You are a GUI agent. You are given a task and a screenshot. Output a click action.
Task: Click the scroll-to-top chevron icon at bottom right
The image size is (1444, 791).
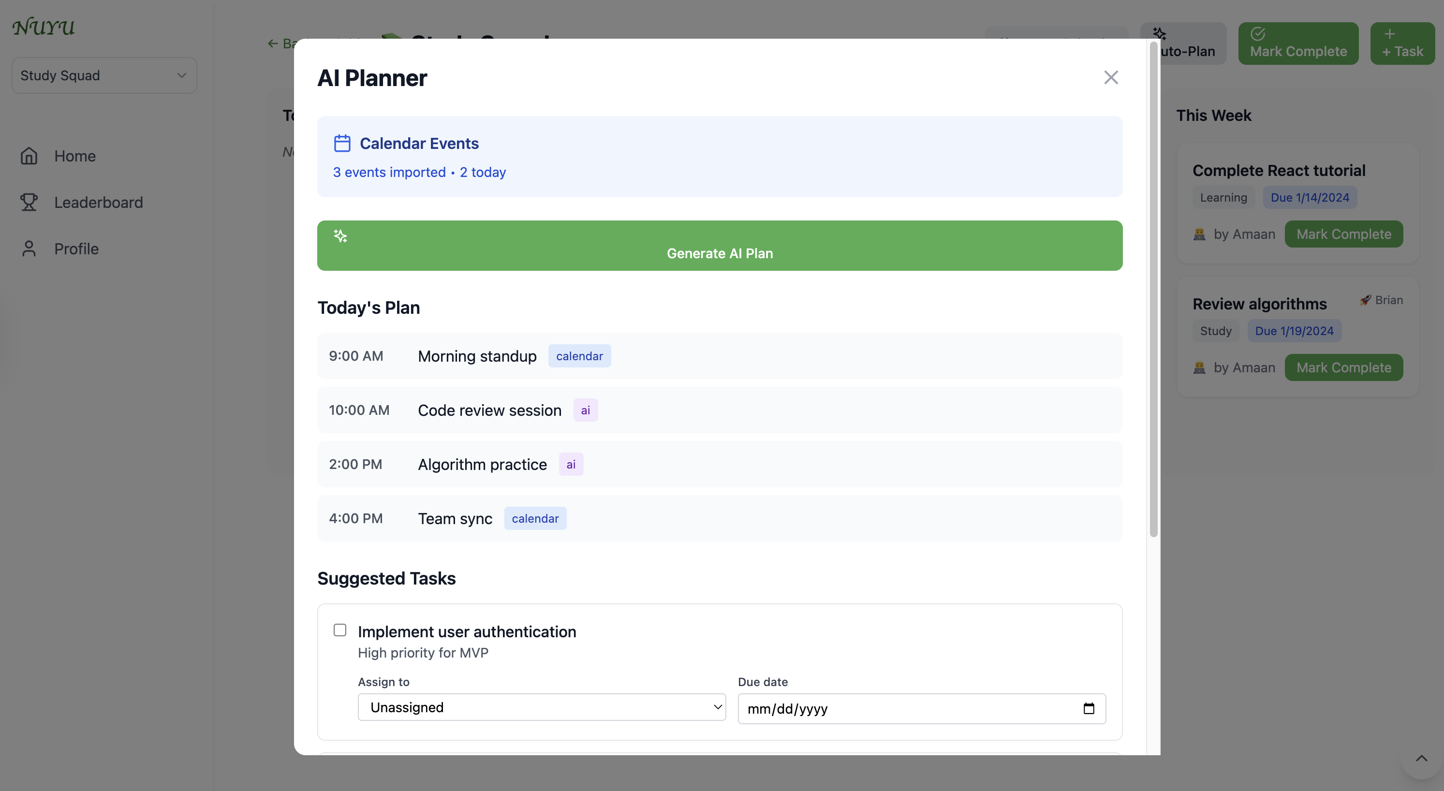[x=1421, y=759]
